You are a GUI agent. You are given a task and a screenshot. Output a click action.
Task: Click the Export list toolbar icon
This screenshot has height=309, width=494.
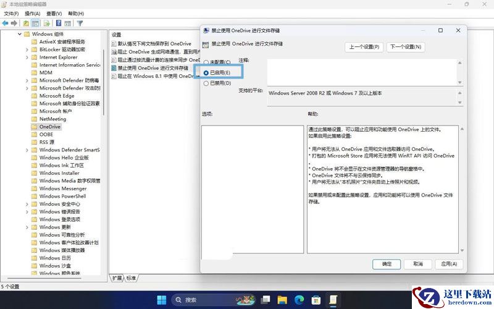click(x=47, y=23)
